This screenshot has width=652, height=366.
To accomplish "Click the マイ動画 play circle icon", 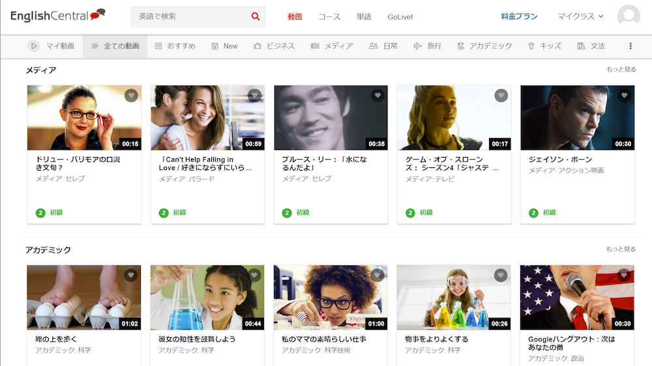I will point(34,46).
